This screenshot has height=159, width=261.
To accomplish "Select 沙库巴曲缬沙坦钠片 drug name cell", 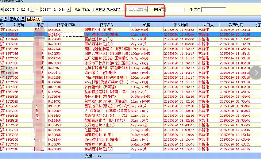I will click(107, 77).
